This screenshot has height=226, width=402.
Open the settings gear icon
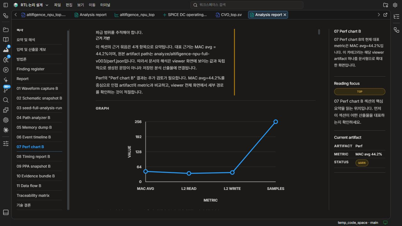click(395, 5)
